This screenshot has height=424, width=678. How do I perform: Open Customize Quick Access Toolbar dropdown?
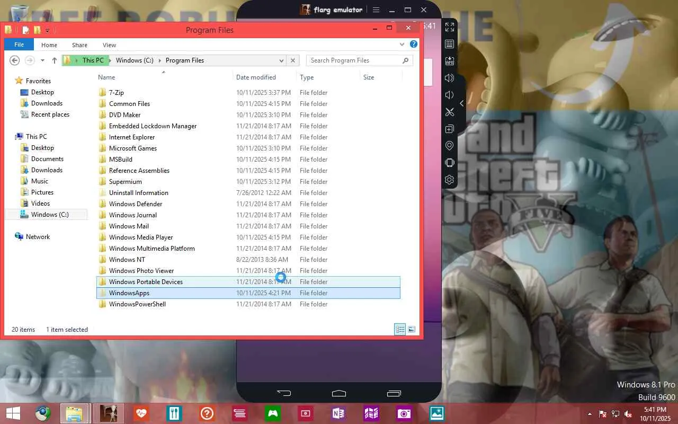tap(47, 30)
